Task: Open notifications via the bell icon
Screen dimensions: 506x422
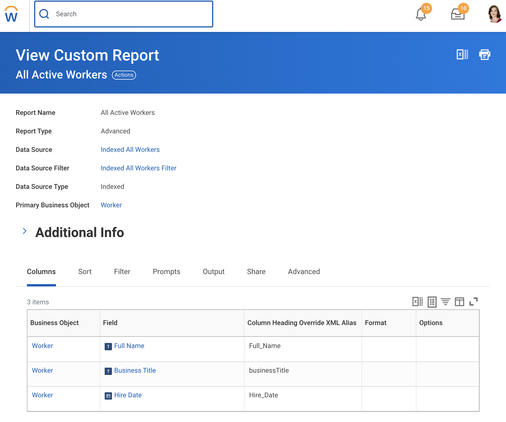Action: (x=420, y=13)
